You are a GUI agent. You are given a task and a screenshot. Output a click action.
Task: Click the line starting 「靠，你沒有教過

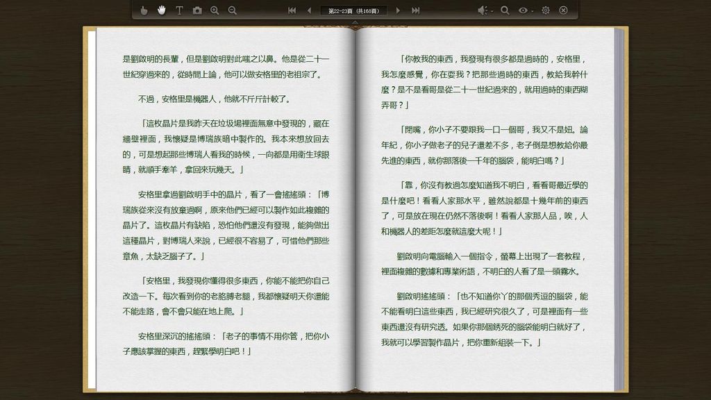(x=494, y=185)
